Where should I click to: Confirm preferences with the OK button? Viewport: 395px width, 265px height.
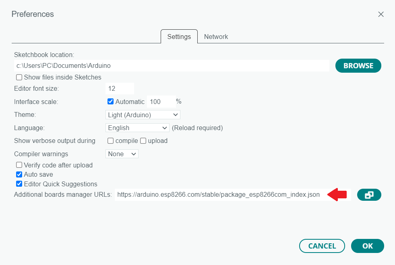click(367, 246)
